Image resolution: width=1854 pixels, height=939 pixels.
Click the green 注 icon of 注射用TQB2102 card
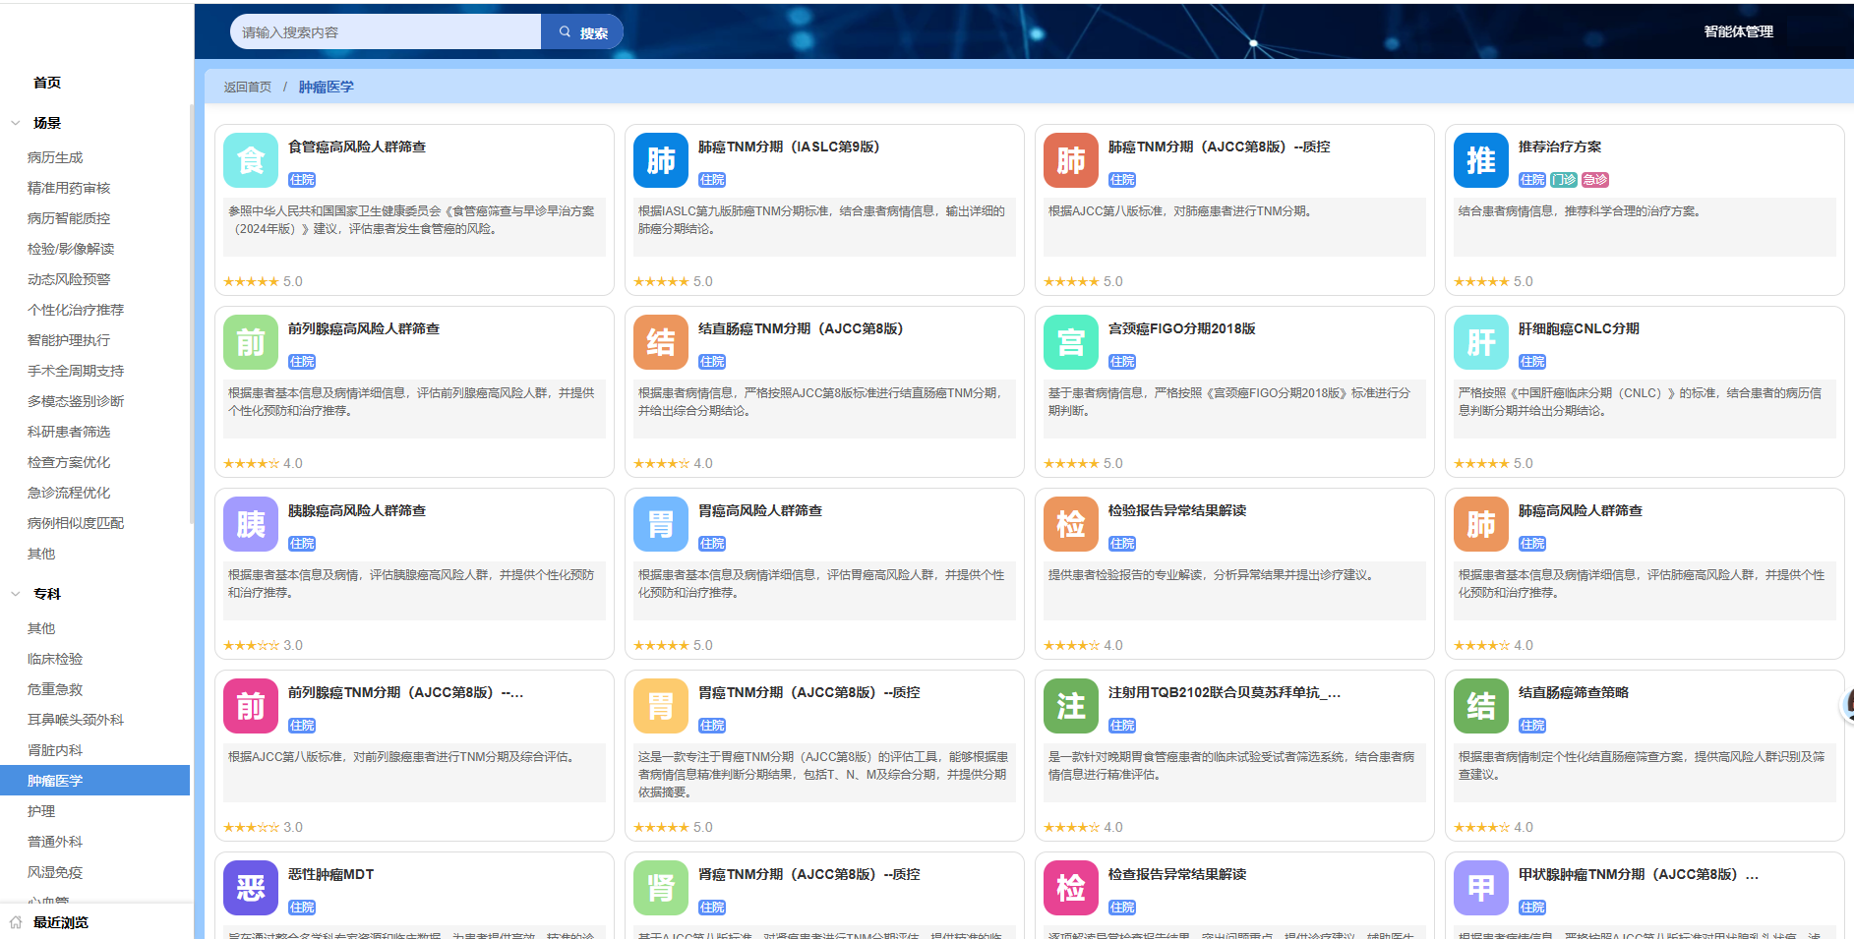point(1071,706)
